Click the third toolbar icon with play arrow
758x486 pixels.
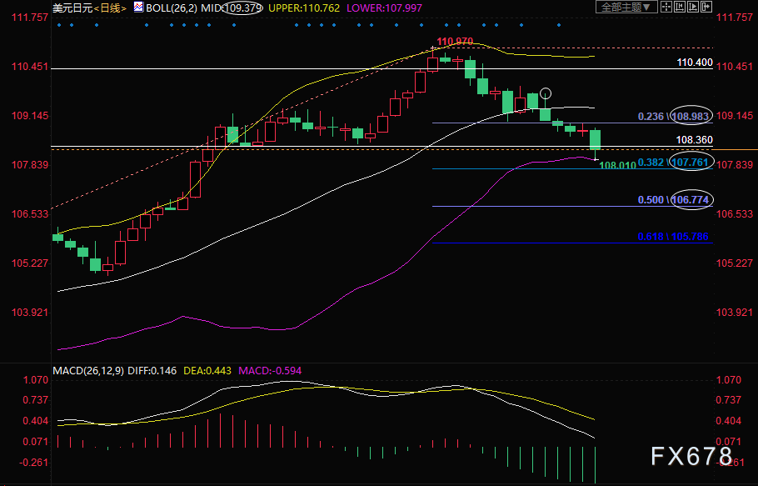694,7
